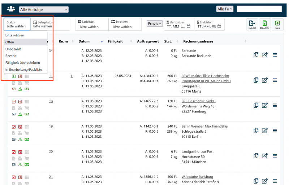Open hamburger menu for B2B Geschenke row

[x=275, y=105]
